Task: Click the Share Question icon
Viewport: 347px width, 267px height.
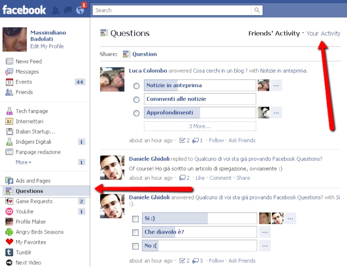Action: (x=127, y=54)
